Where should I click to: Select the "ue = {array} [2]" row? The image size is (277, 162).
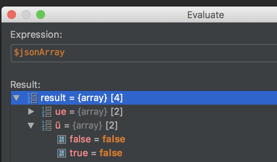89,112
